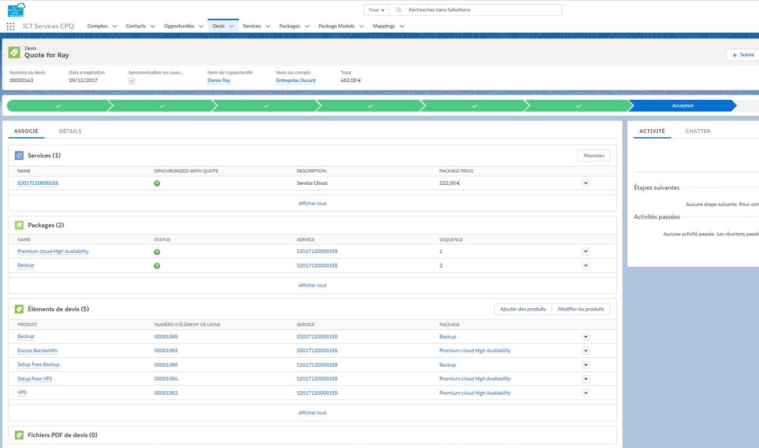Go to the Comptes navigation tab

coord(98,26)
